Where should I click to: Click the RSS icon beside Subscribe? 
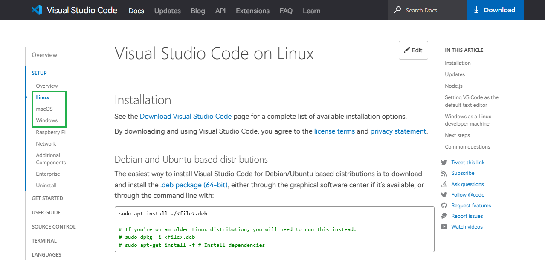444,173
